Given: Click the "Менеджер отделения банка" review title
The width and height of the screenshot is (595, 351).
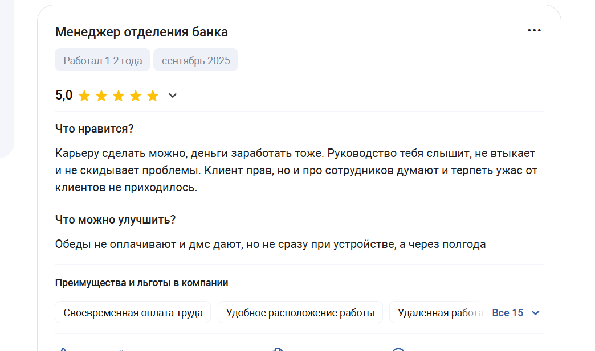Looking at the screenshot, I should pos(141,32).
